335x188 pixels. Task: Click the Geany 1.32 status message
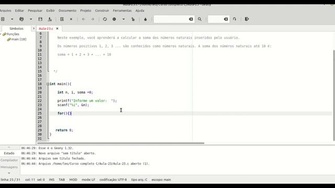[47, 148]
